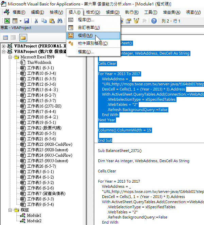
Task: Collapse the Microsoft Excel 物件 folder
Action: coord(10,57)
